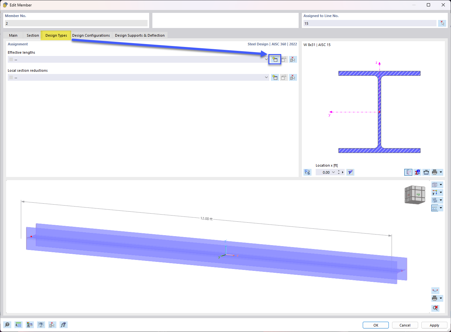The width and height of the screenshot is (451, 332).
Task: Toggle section axes display icon
Action: (408, 172)
